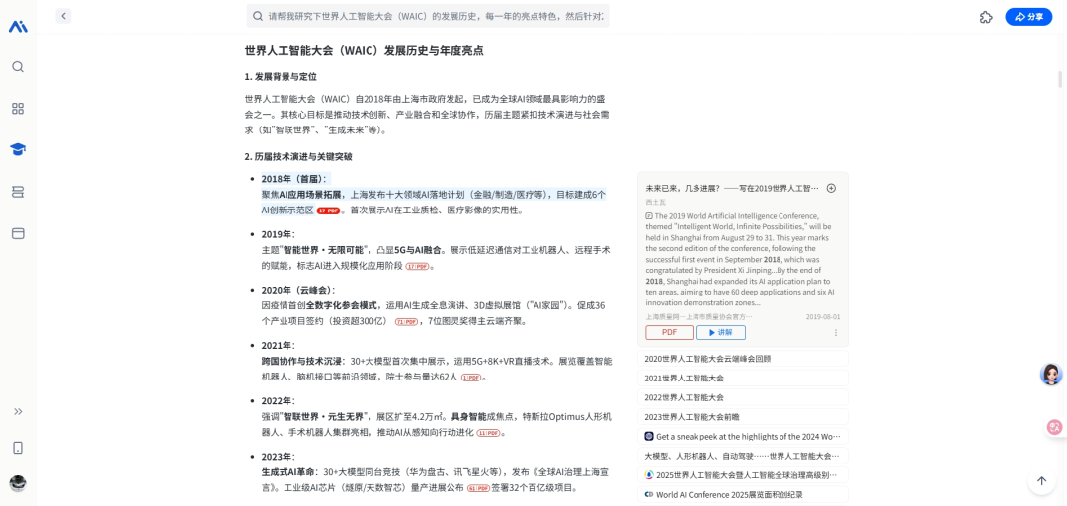Click the 17 PDF citation badge in 2018 entry

328,211
